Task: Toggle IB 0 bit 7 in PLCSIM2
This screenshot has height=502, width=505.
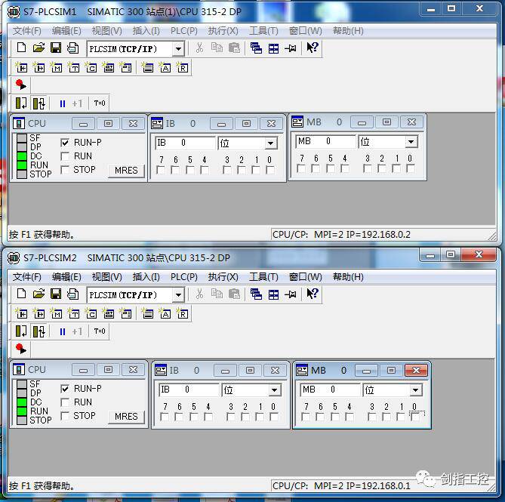Action: (165, 417)
